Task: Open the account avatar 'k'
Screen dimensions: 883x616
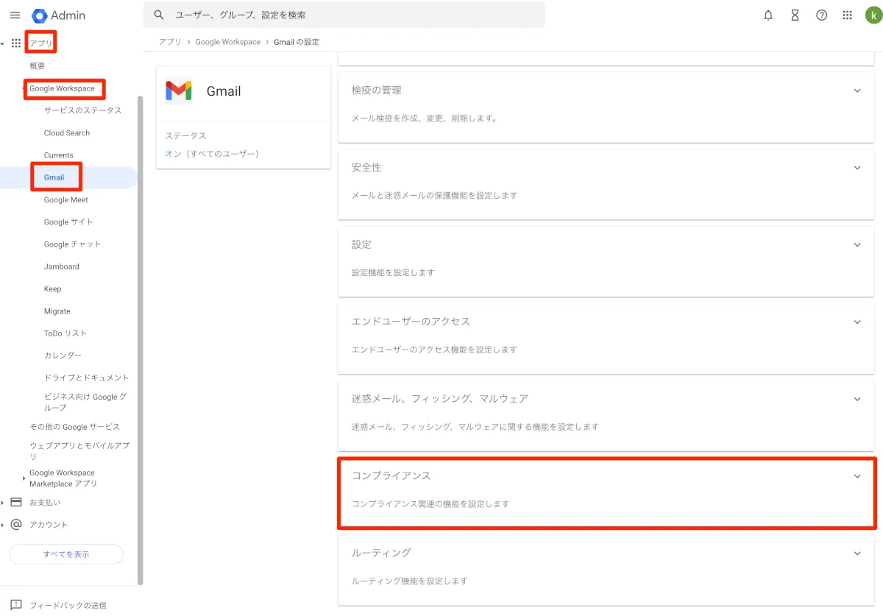Action: pos(873,15)
